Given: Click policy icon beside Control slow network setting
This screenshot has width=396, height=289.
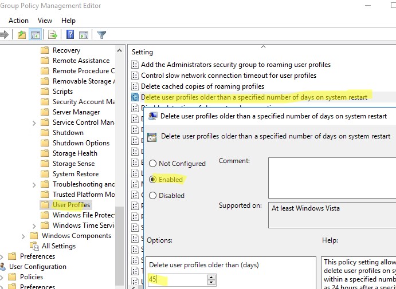Looking at the screenshot, I should [x=135, y=76].
